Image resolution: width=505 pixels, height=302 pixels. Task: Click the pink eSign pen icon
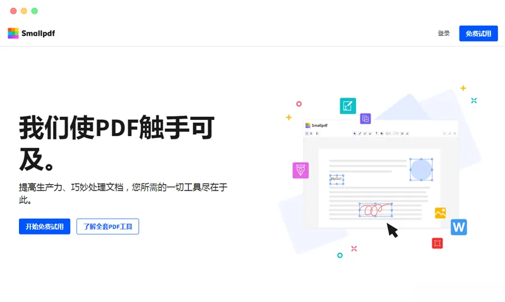pyautogui.click(x=300, y=170)
